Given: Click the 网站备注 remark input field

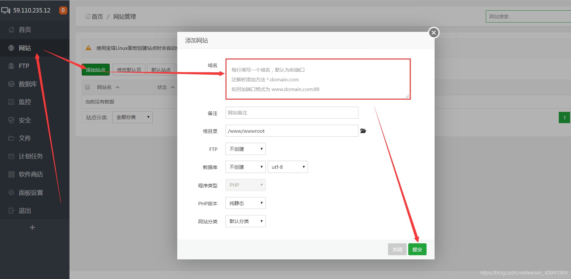Looking at the screenshot, I should click(x=292, y=113).
